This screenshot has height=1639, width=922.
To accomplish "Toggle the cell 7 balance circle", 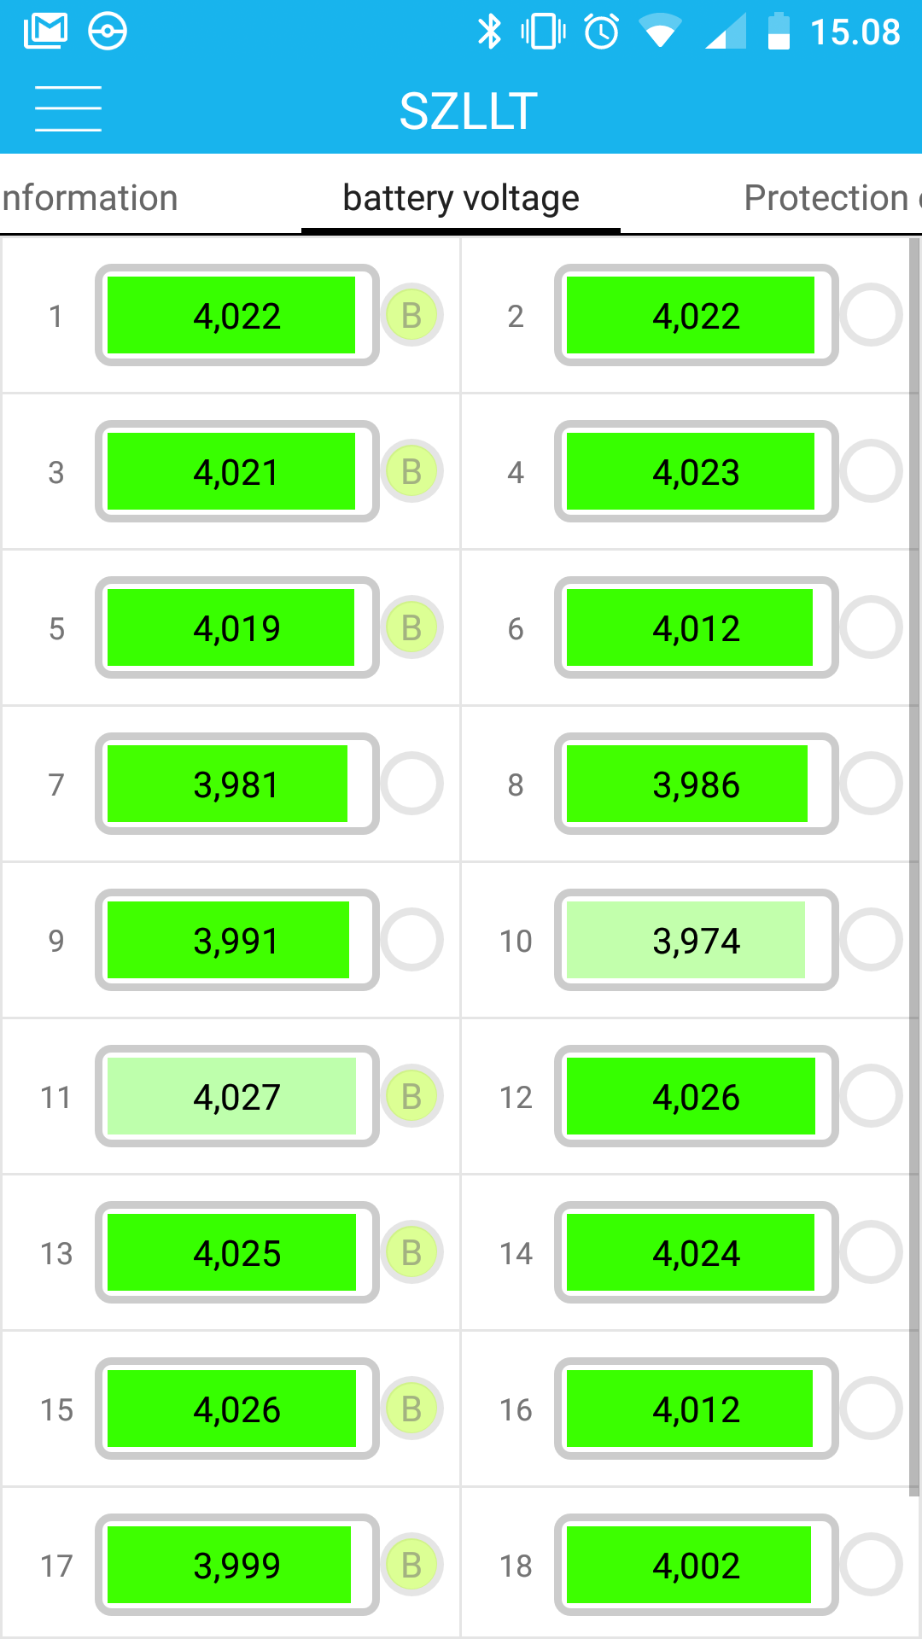I will point(411,784).
